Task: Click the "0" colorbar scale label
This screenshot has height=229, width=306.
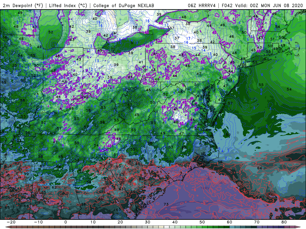Action: (x=65, y=222)
